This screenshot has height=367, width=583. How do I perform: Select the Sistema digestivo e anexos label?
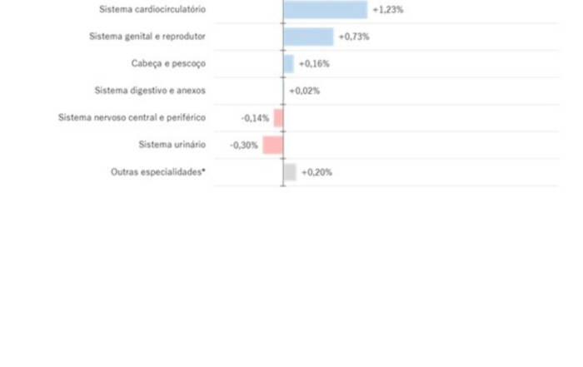[150, 91]
